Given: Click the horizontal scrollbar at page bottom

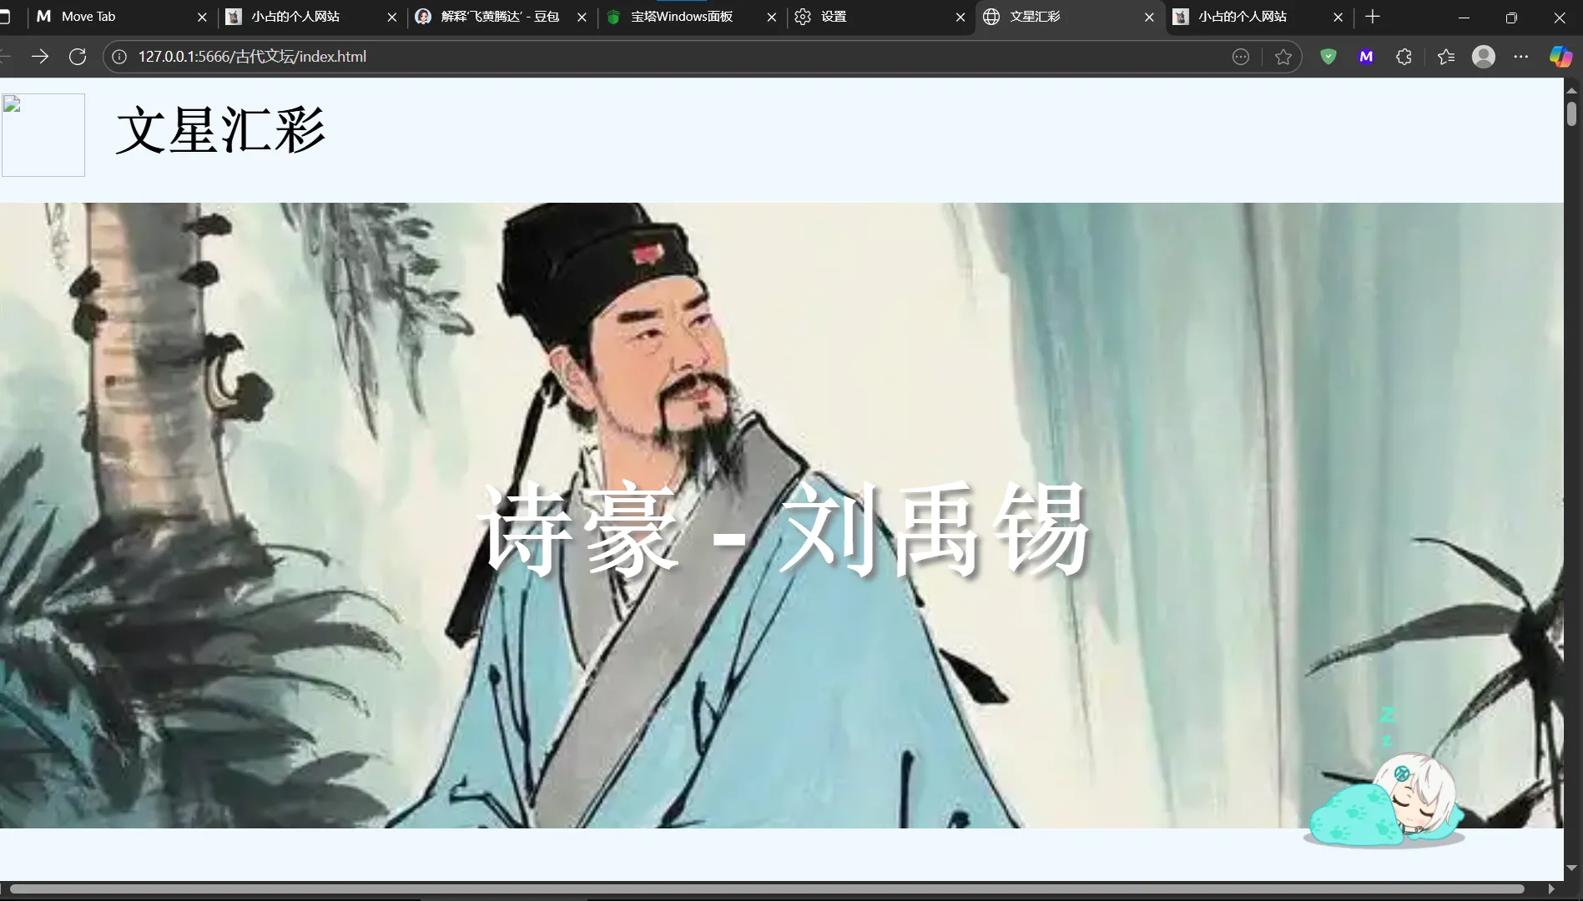Looking at the screenshot, I should [766, 889].
